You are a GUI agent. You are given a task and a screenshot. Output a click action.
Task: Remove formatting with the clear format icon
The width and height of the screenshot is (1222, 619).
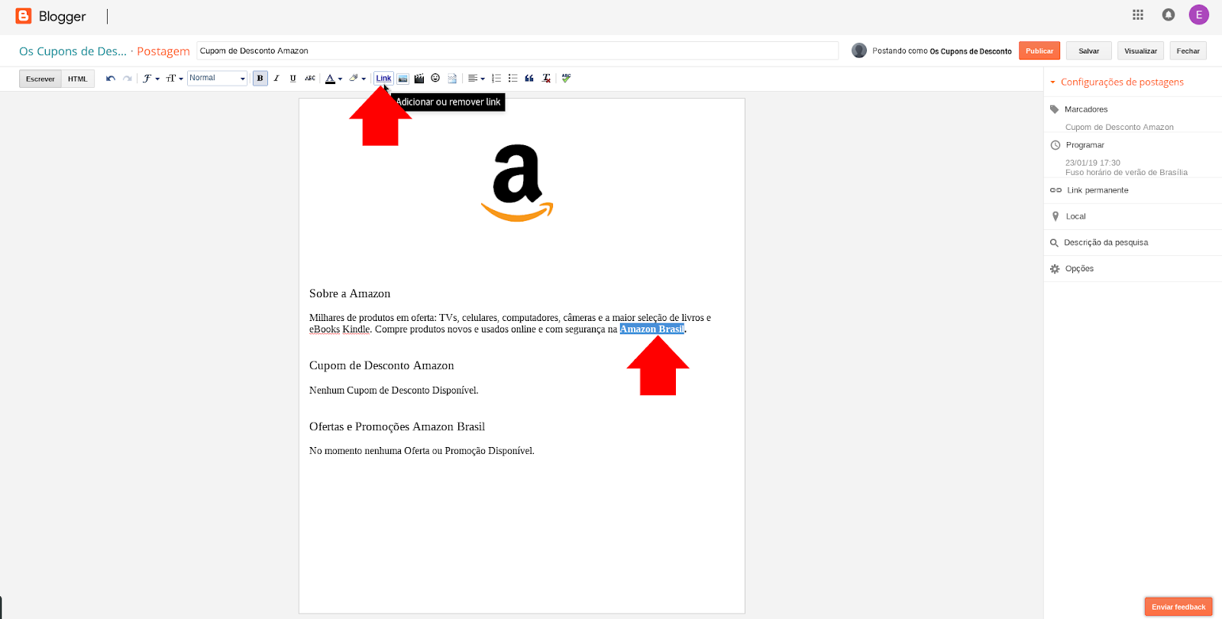pos(546,79)
